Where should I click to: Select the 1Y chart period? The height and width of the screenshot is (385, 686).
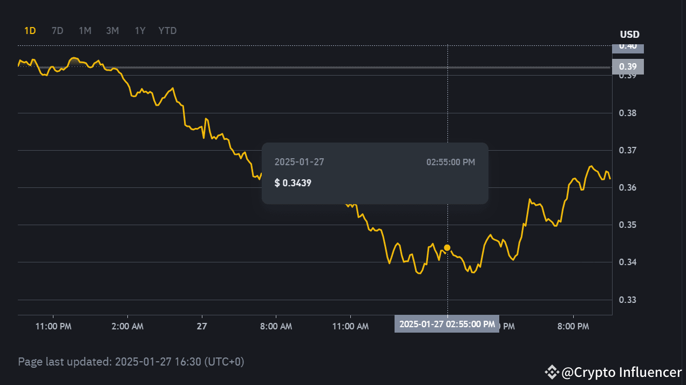point(140,31)
